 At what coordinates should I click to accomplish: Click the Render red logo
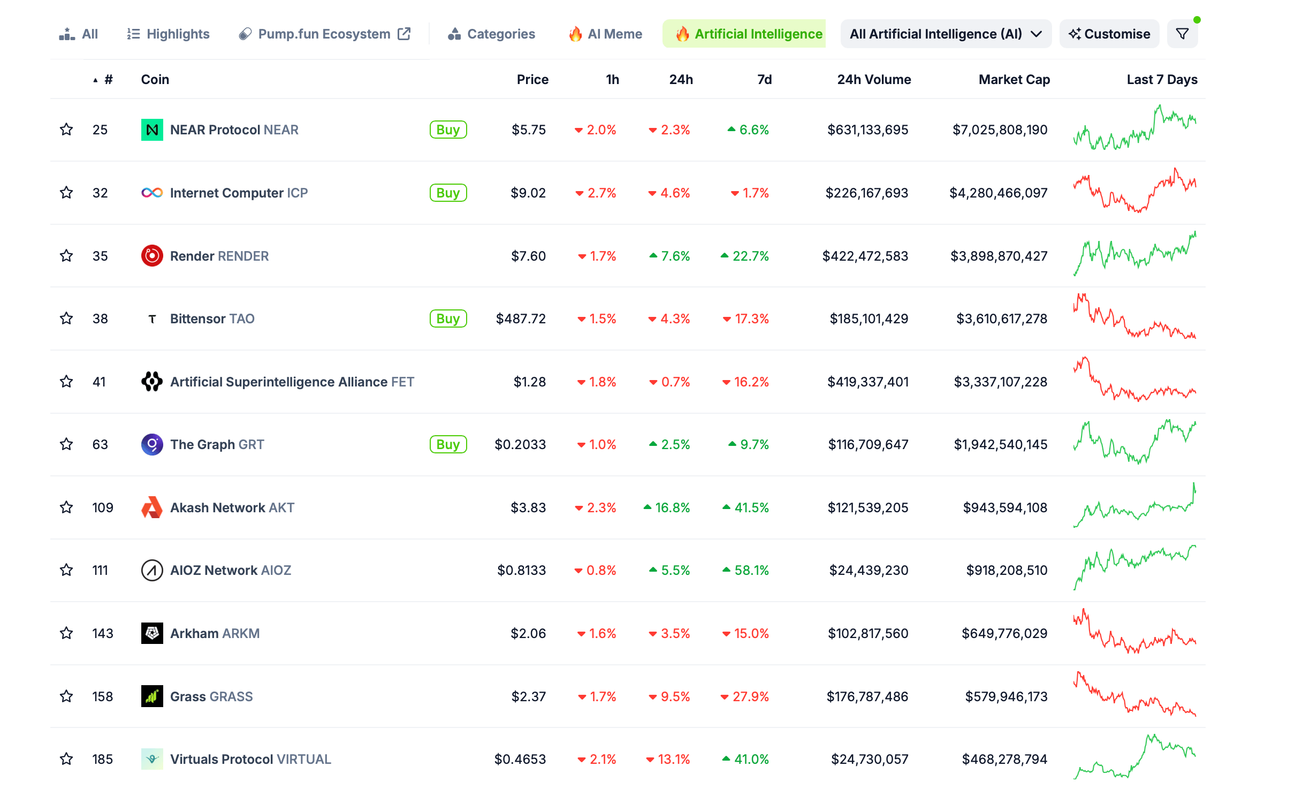152,256
